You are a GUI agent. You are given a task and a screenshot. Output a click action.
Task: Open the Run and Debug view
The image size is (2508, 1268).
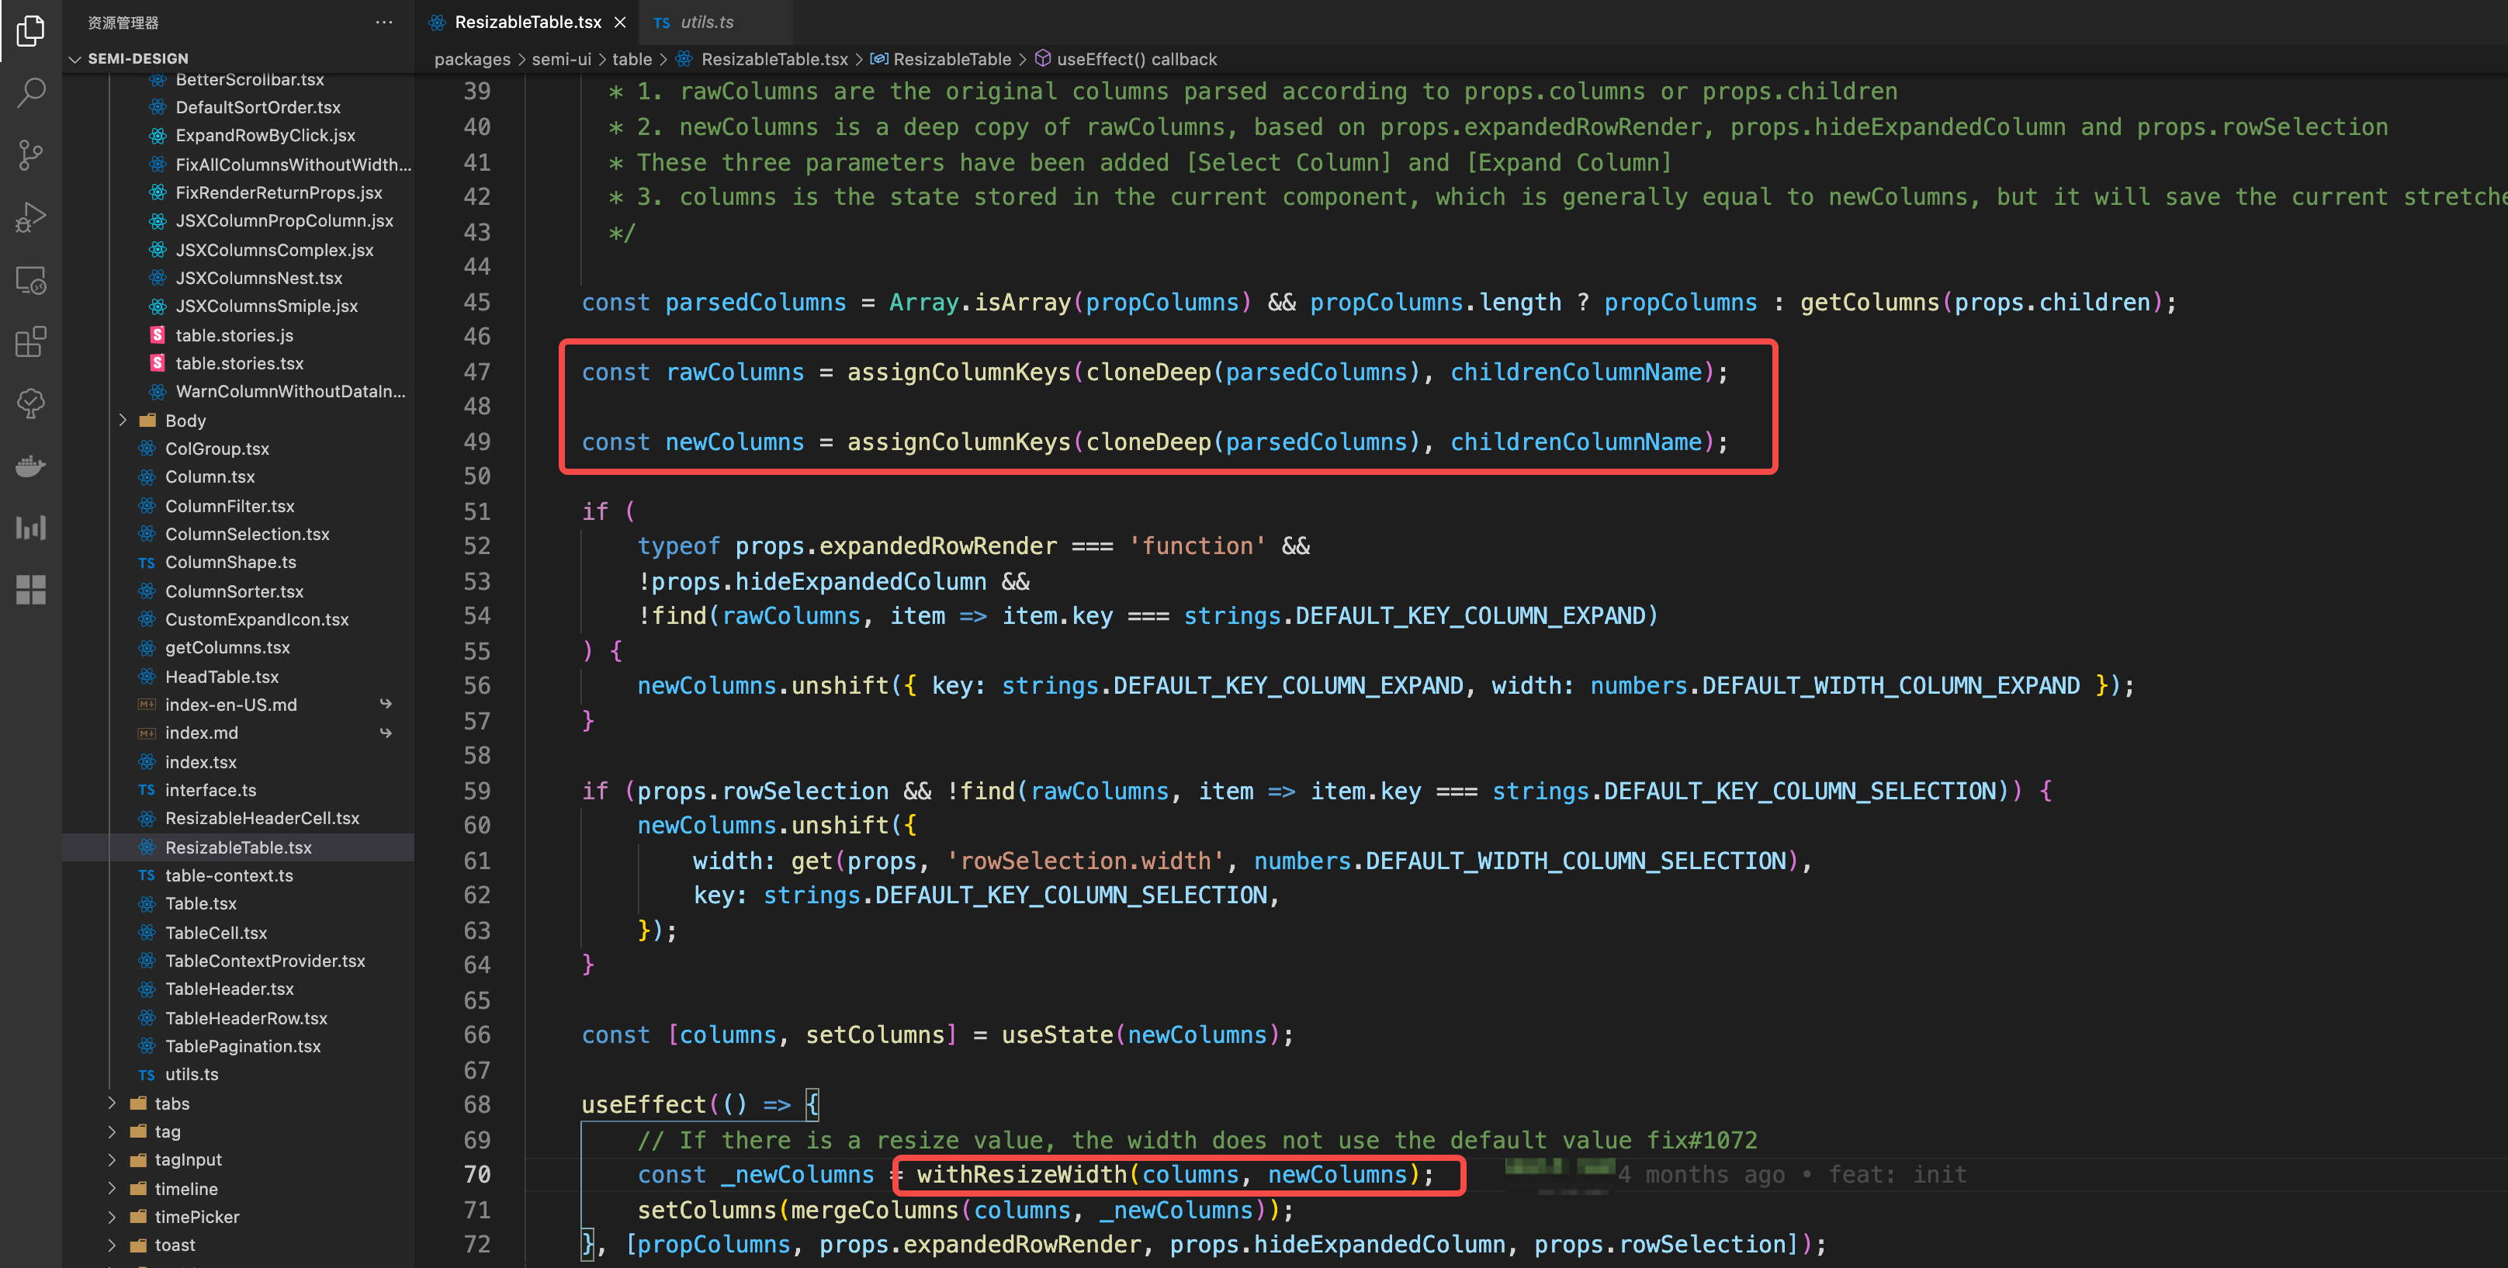31,217
